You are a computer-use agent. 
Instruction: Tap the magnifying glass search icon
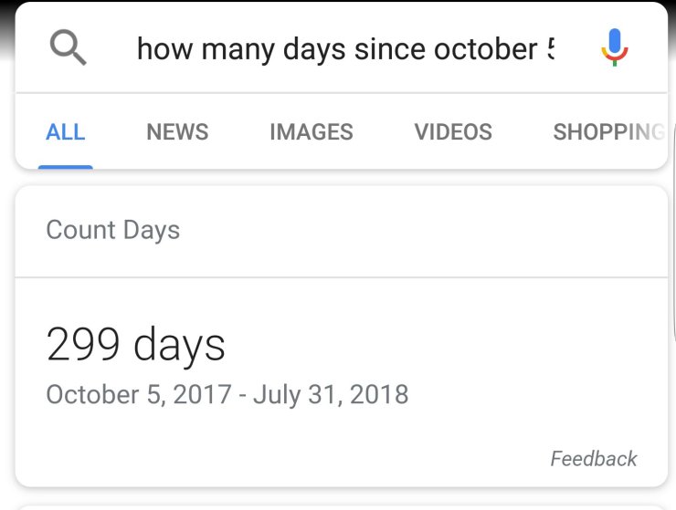pos(69,47)
